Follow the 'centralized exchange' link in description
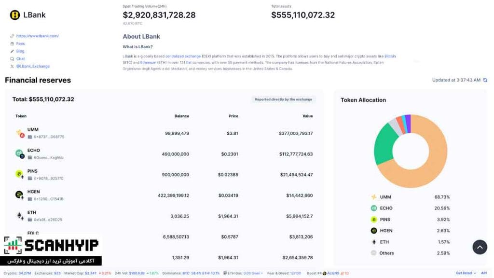The width and height of the screenshot is (494, 278). (x=183, y=56)
